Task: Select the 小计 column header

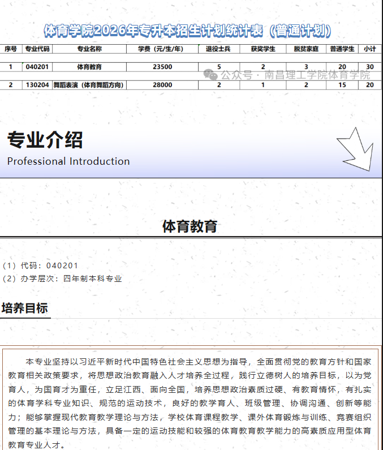Action: 370,49
